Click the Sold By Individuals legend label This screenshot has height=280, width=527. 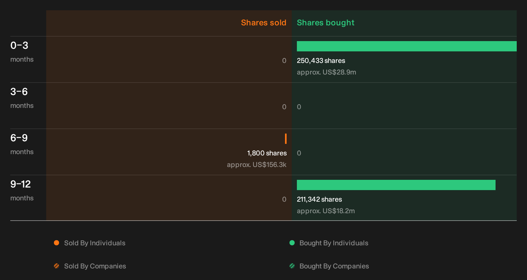[x=95, y=243]
